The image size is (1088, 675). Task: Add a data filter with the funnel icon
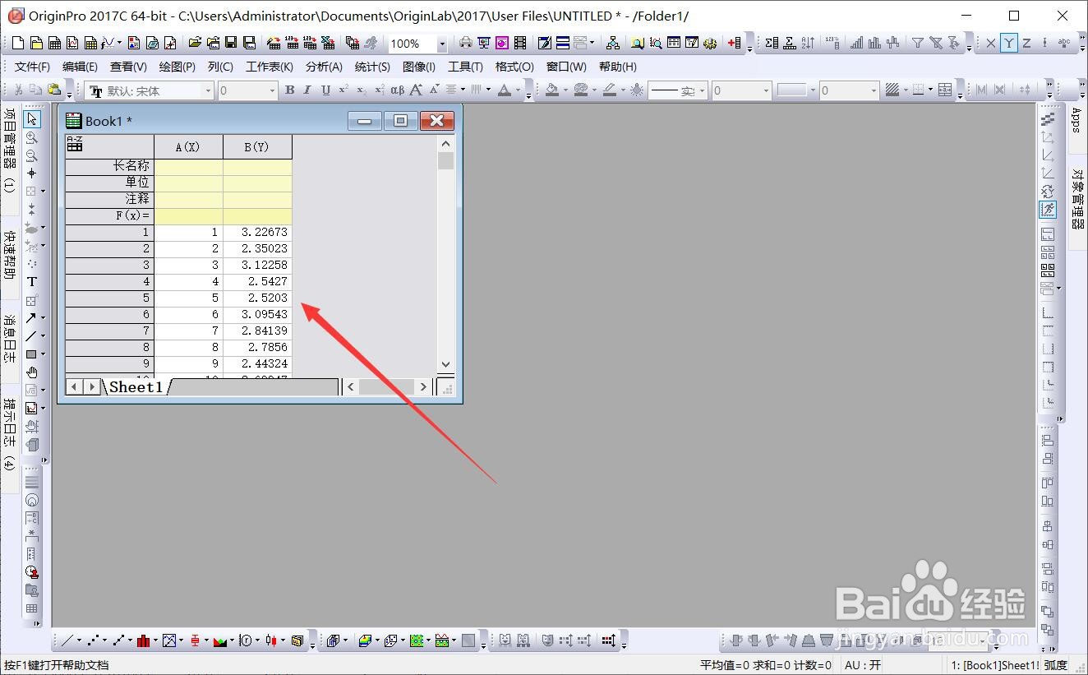[918, 43]
